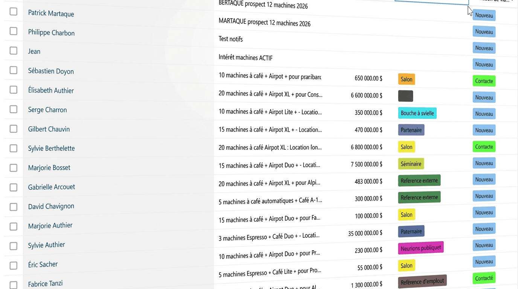Focus the blue-outlined input field at top

[x=431, y=2]
